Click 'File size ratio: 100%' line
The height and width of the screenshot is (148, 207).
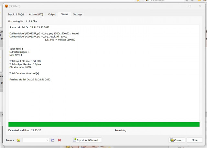tap(20, 67)
